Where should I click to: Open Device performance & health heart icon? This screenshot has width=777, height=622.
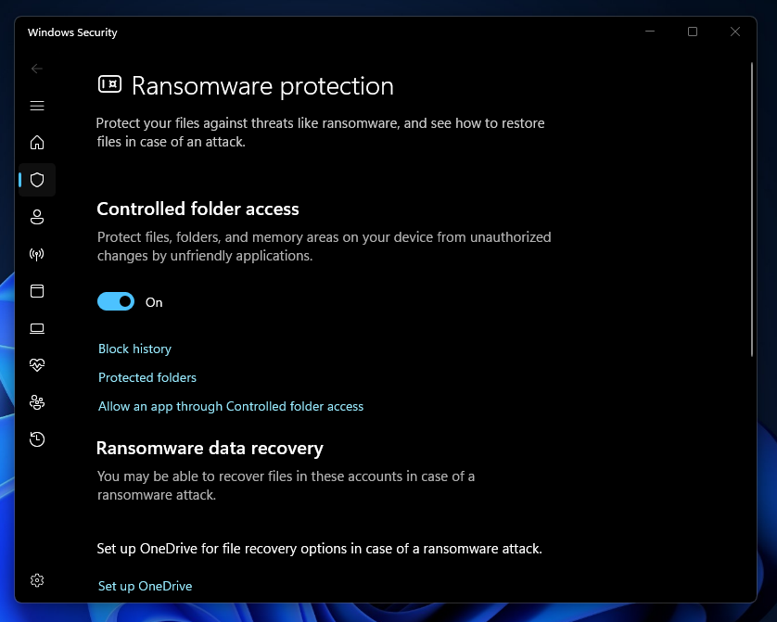click(x=37, y=365)
